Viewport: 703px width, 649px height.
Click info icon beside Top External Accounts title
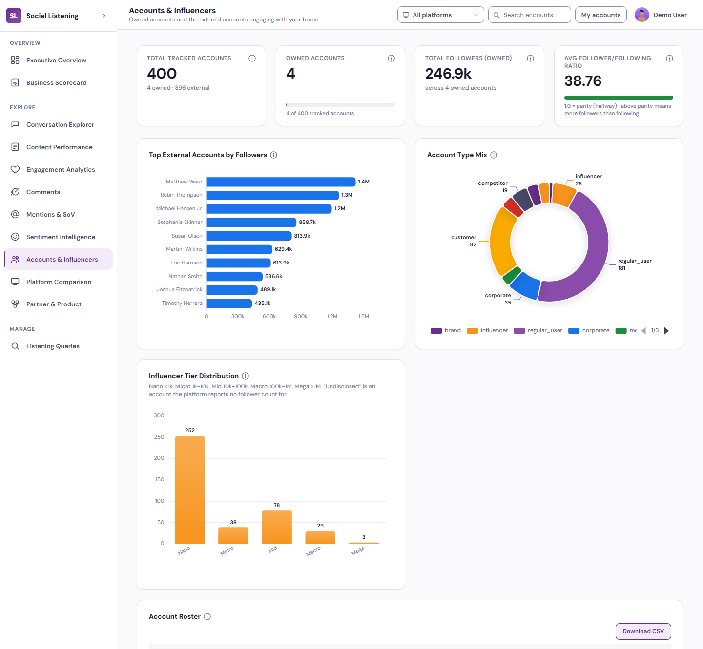pos(273,155)
